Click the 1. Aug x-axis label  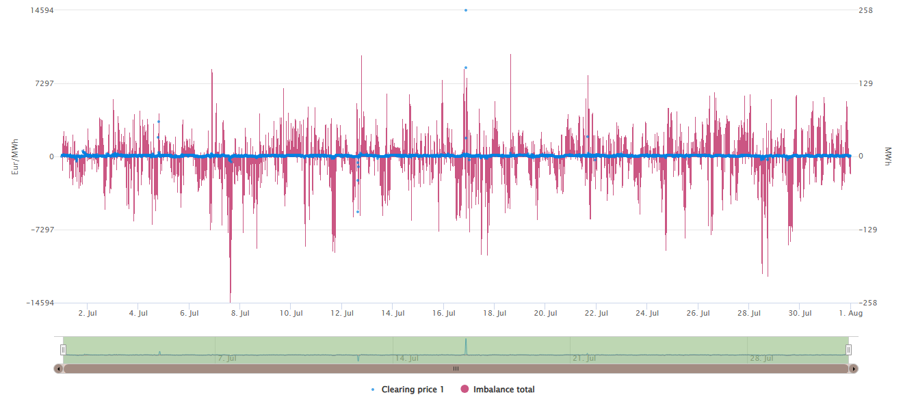(x=851, y=314)
